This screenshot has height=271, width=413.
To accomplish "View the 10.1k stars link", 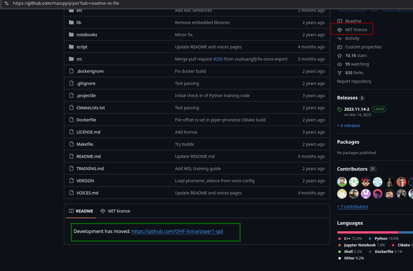I will (356, 56).
